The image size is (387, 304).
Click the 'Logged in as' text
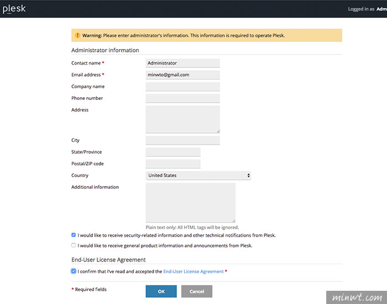tap(361, 9)
